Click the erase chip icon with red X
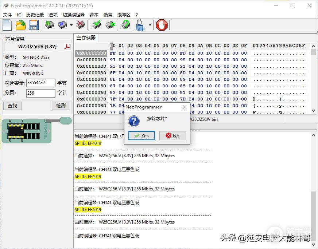 [x=80, y=25]
